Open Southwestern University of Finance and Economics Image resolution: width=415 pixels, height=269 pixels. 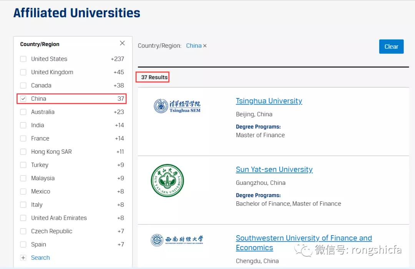[304, 243]
